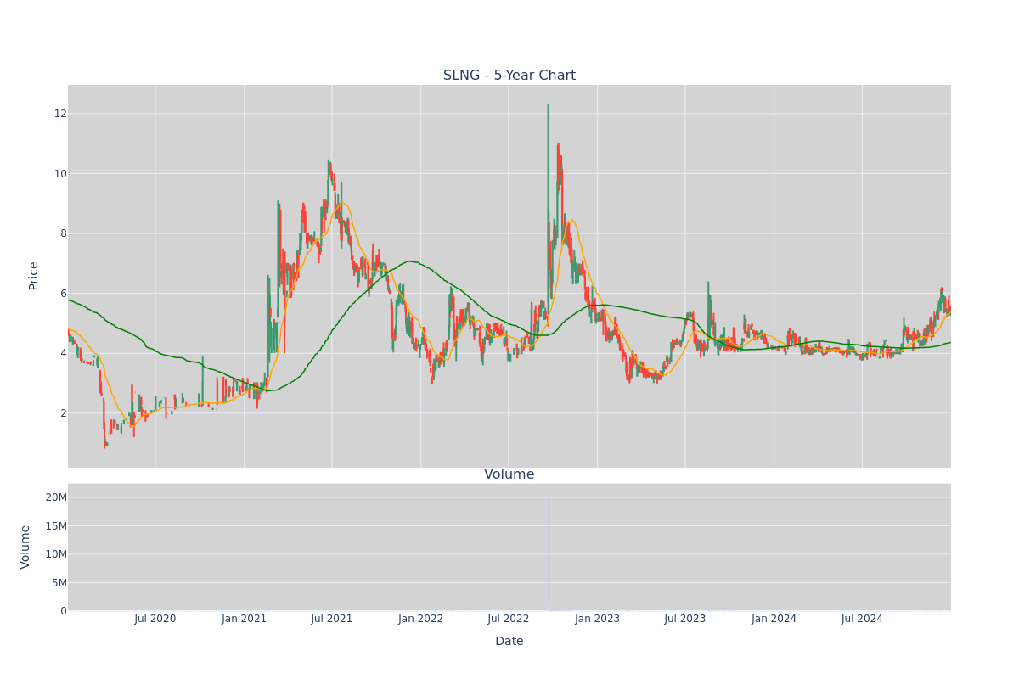The image size is (1019, 679).
Task: Select the "Volume" subplot title
Action: pos(509,474)
